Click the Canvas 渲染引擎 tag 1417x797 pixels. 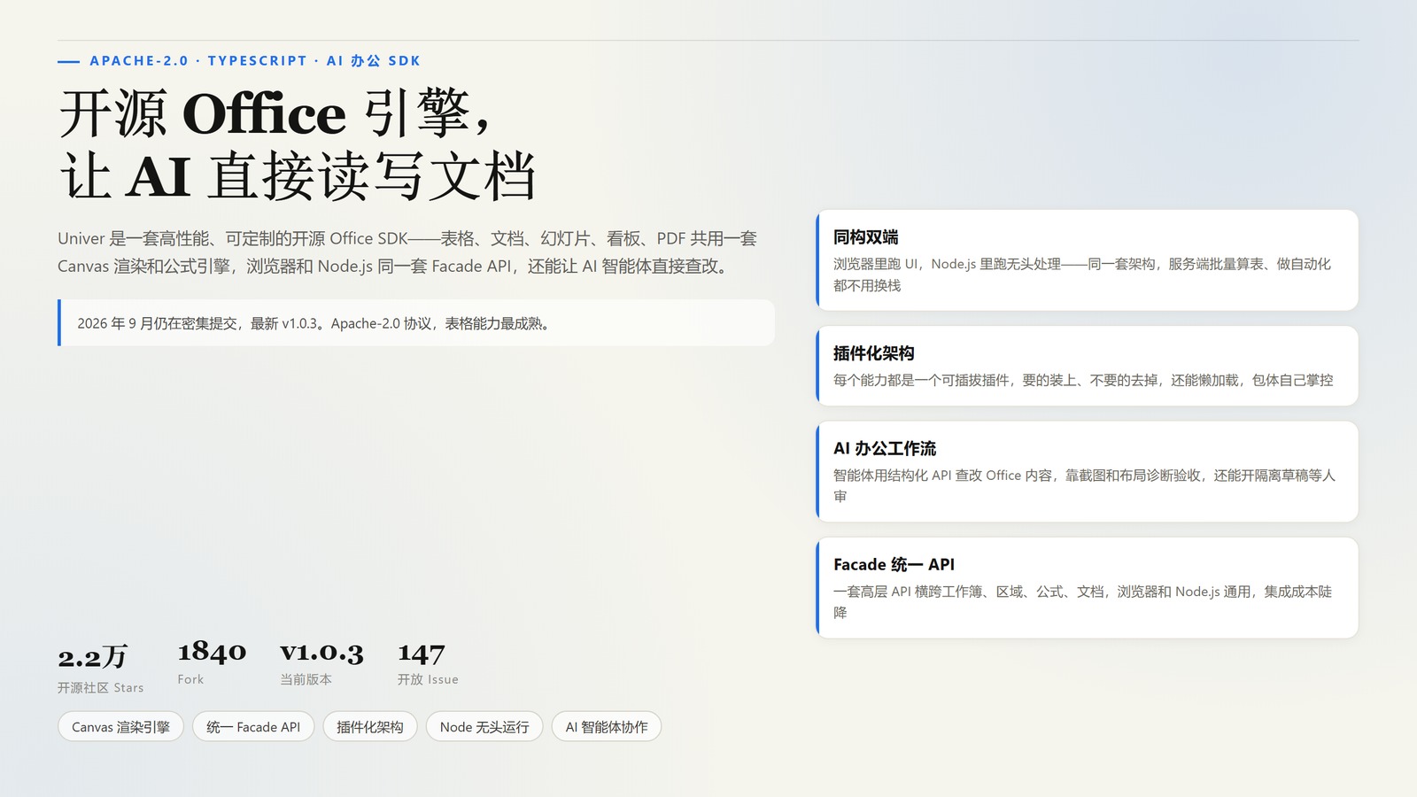pyautogui.click(x=120, y=726)
